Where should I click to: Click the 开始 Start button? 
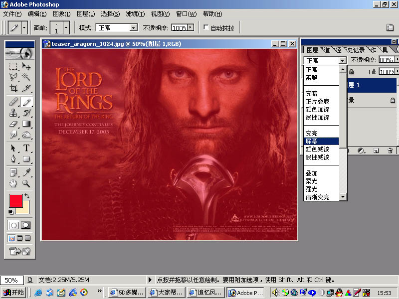coord(14,293)
